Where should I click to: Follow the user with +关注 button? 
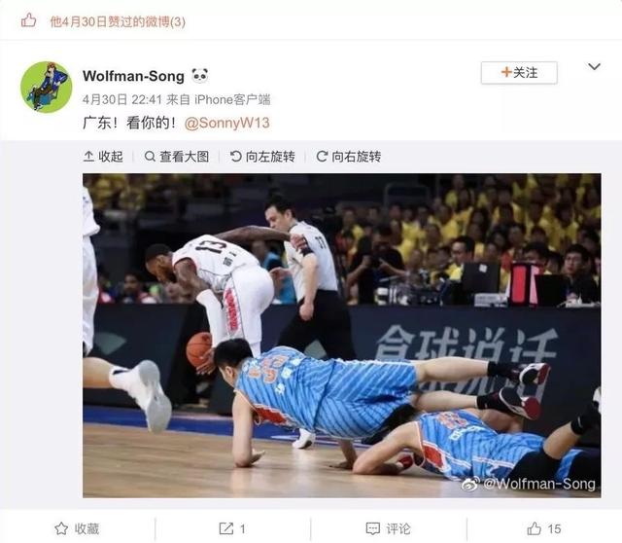tap(519, 73)
